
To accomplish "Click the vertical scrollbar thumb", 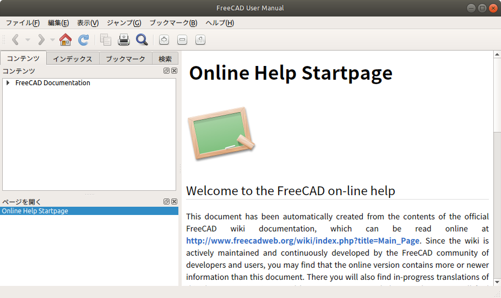I will click(x=497, y=95).
